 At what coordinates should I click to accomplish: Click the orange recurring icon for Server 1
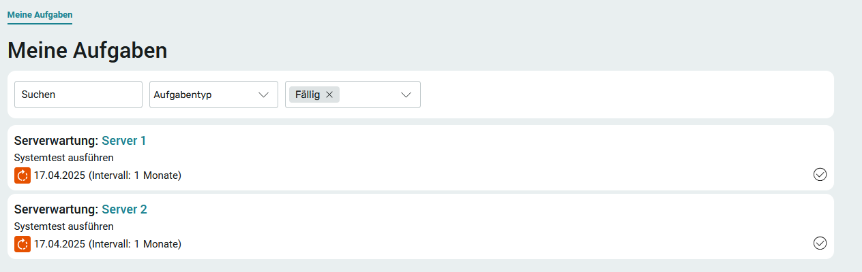23,175
